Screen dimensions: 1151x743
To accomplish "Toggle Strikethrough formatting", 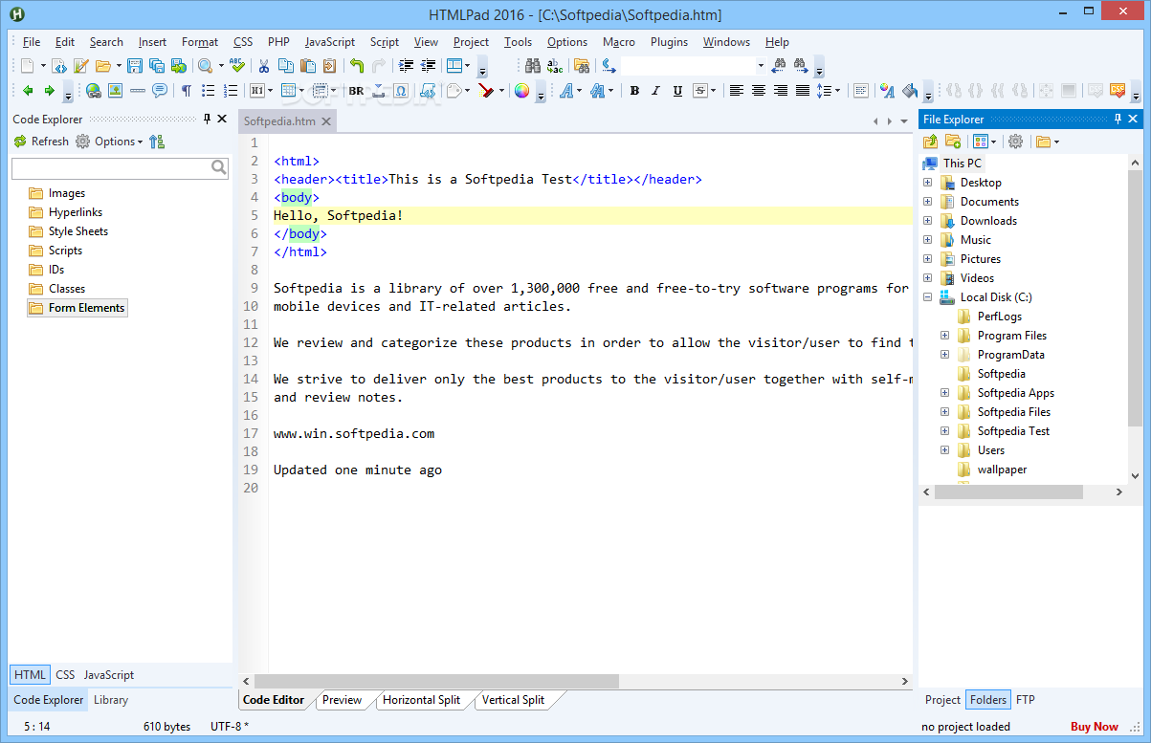I will click(x=700, y=91).
